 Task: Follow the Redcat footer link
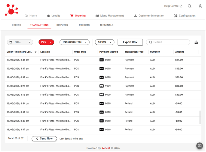(x=106, y=148)
